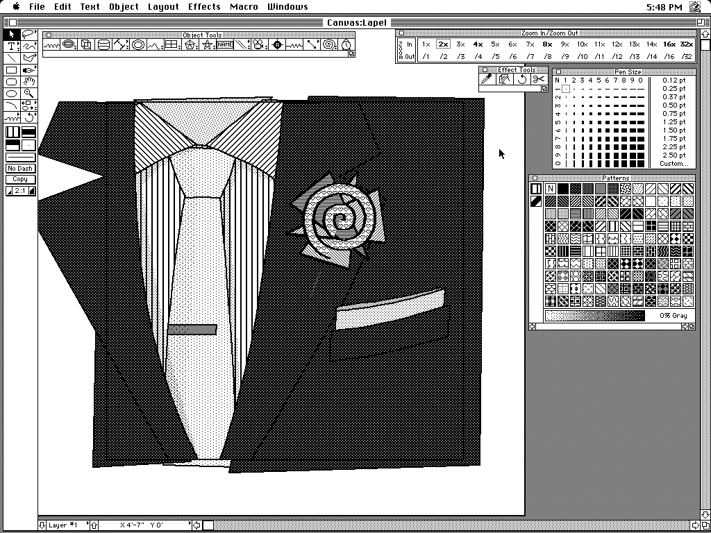The height and width of the screenshot is (533, 711).
Task: Select the arrow selection tool
Action: 12,34
